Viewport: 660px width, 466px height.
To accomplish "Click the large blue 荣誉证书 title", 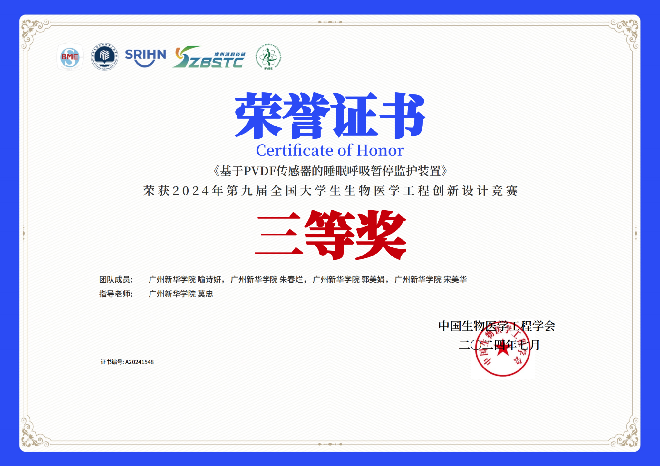I will 330,115.
